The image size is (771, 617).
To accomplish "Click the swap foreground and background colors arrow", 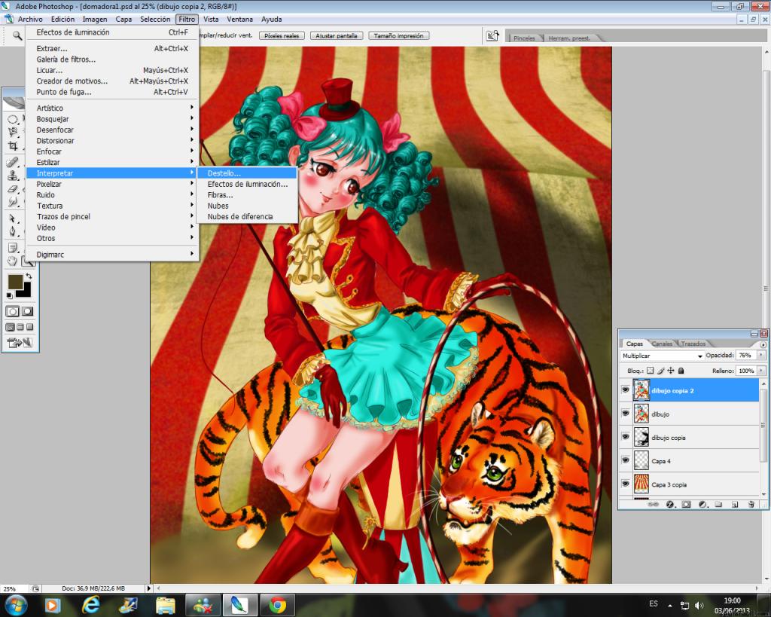I will (29, 276).
